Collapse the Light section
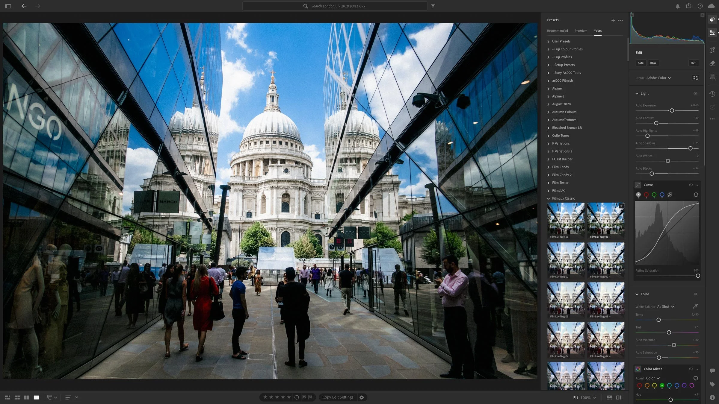719x404 pixels. 637,94
